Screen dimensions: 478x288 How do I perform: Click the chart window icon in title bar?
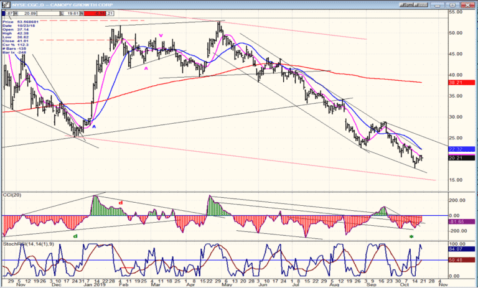point(6,5)
